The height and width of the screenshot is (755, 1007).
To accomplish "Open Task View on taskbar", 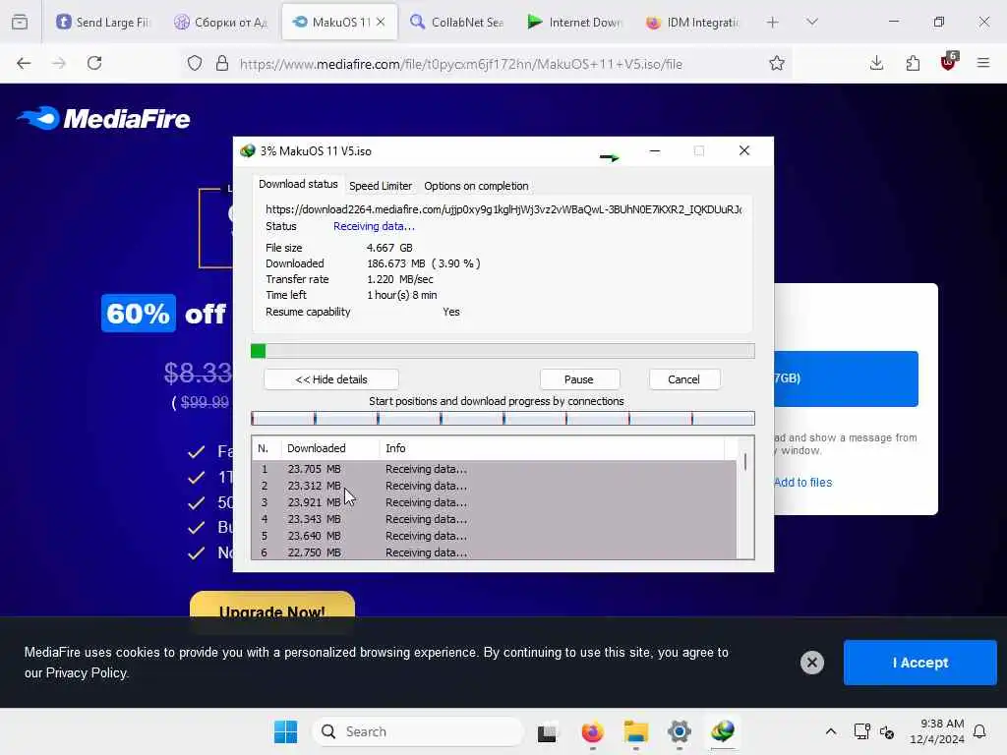I will [x=547, y=731].
